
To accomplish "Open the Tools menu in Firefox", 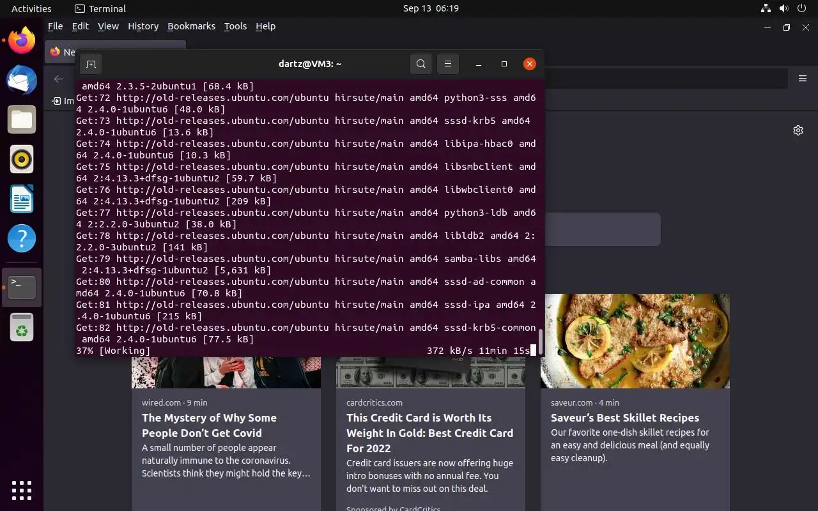I will (x=235, y=26).
